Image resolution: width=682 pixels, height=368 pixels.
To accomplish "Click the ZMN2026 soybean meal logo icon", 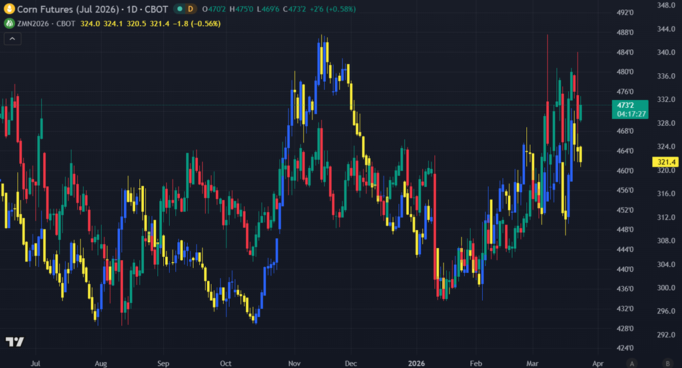I will click(x=10, y=23).
